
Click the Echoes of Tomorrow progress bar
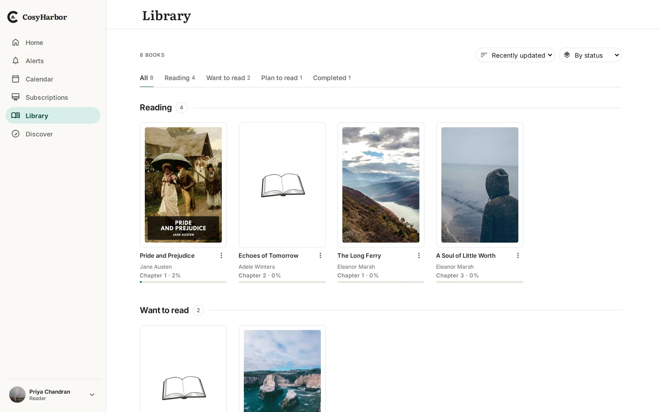[x=282, y=282]
